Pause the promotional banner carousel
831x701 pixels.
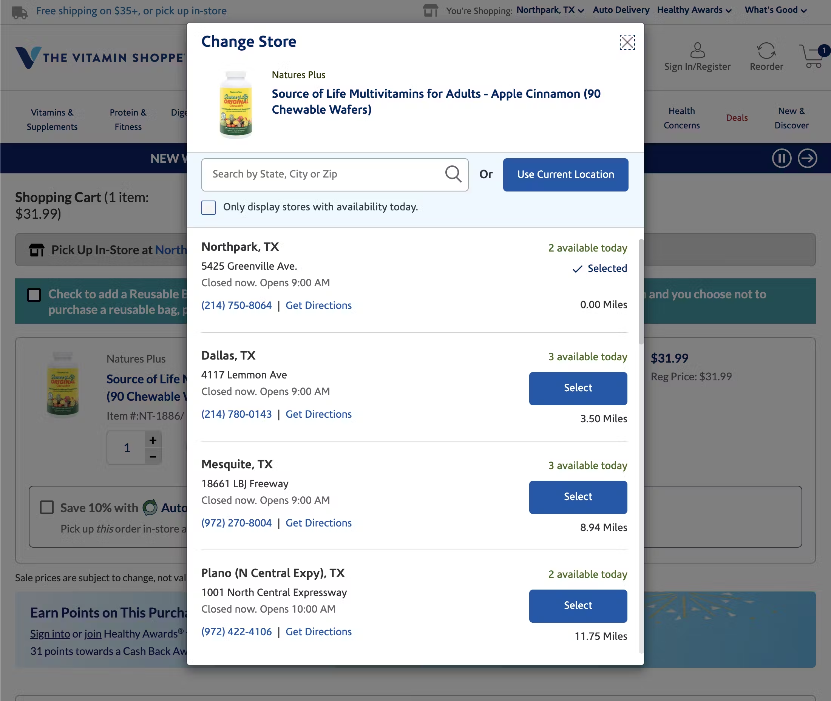(781, 158)
